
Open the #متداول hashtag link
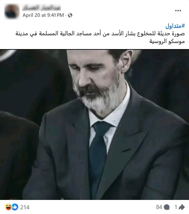[x=175, y=26]
